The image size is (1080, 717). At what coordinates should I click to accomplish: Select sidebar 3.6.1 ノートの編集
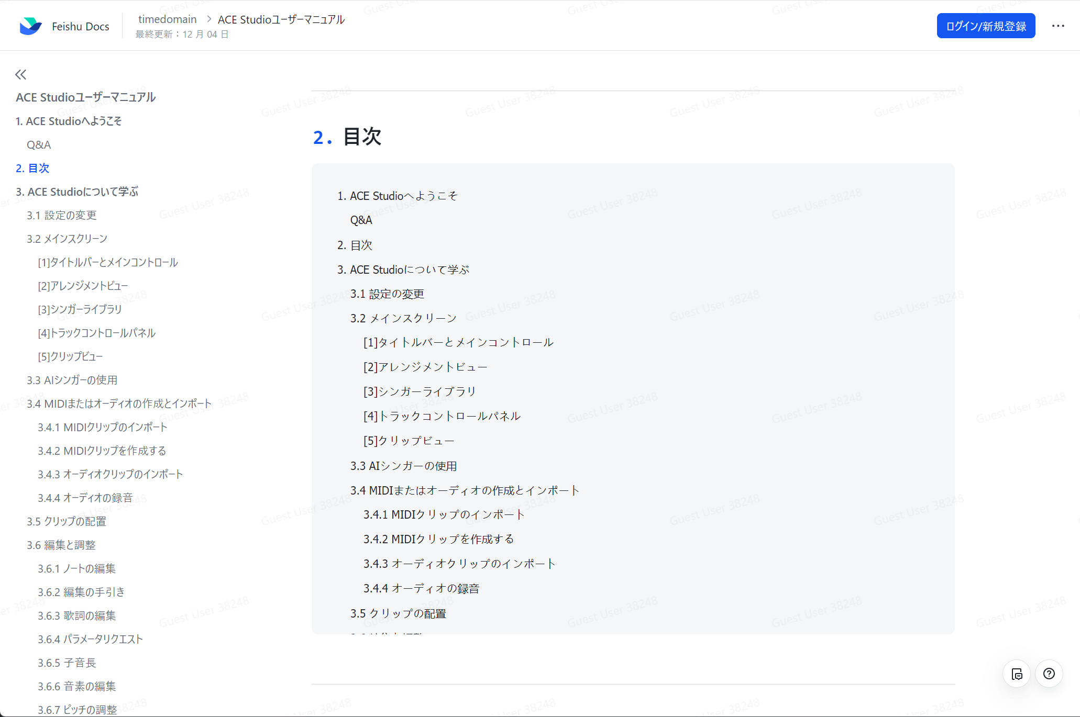click(x=77, y=568)
